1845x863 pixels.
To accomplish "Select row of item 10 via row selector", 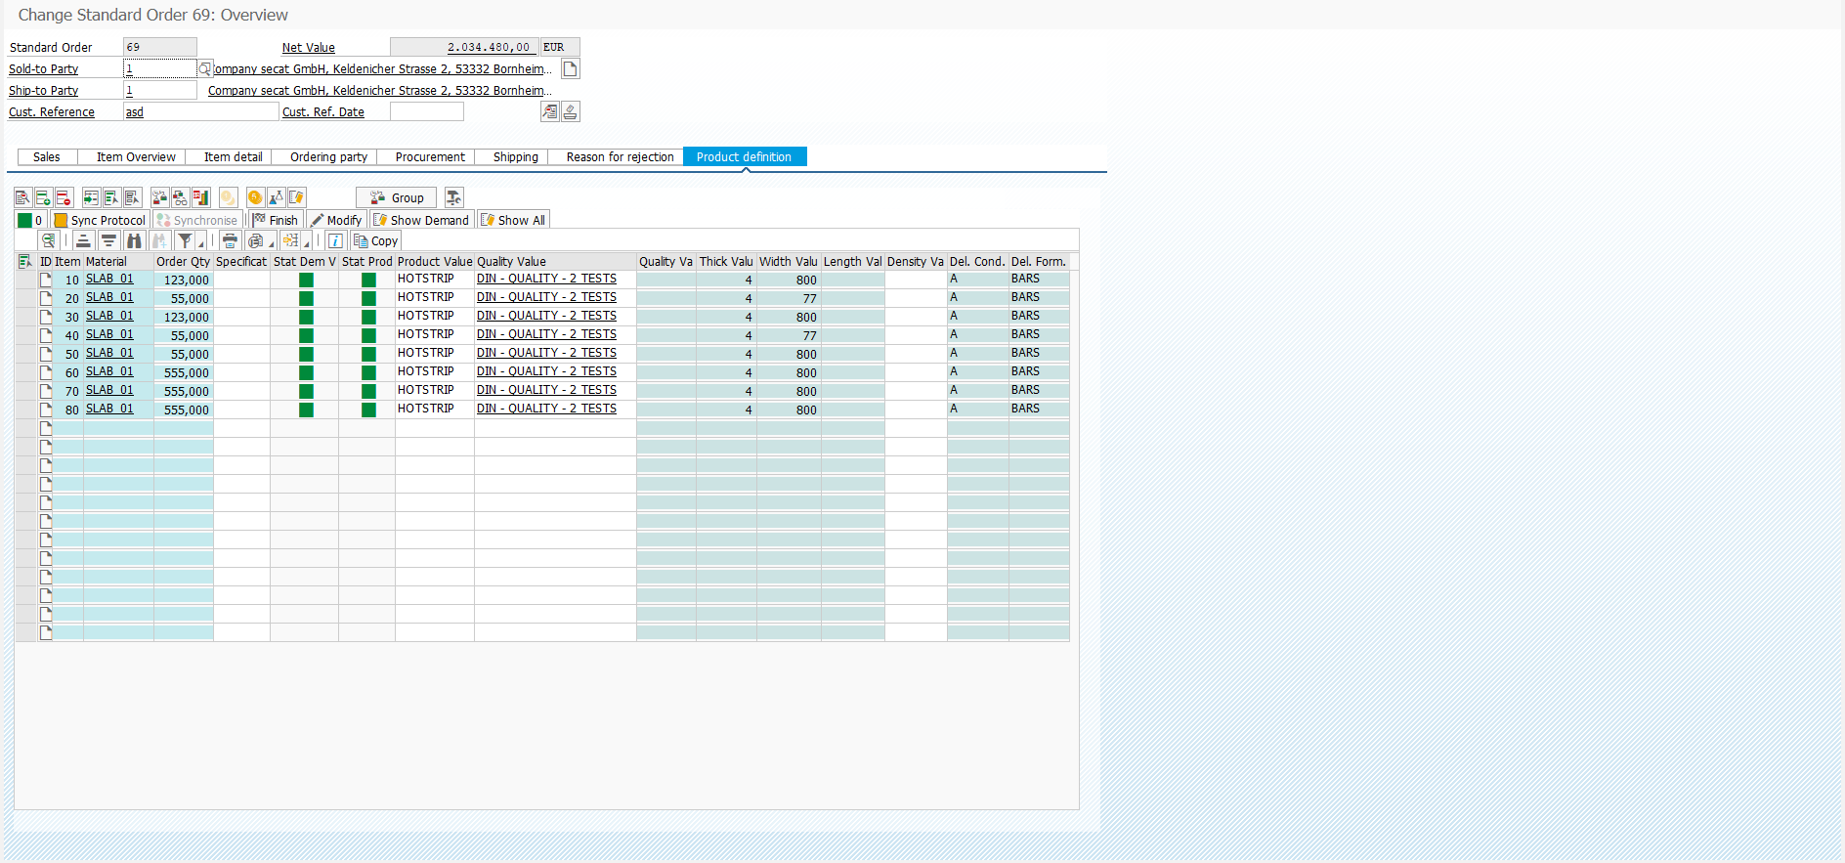I will [x=25, y=280].
